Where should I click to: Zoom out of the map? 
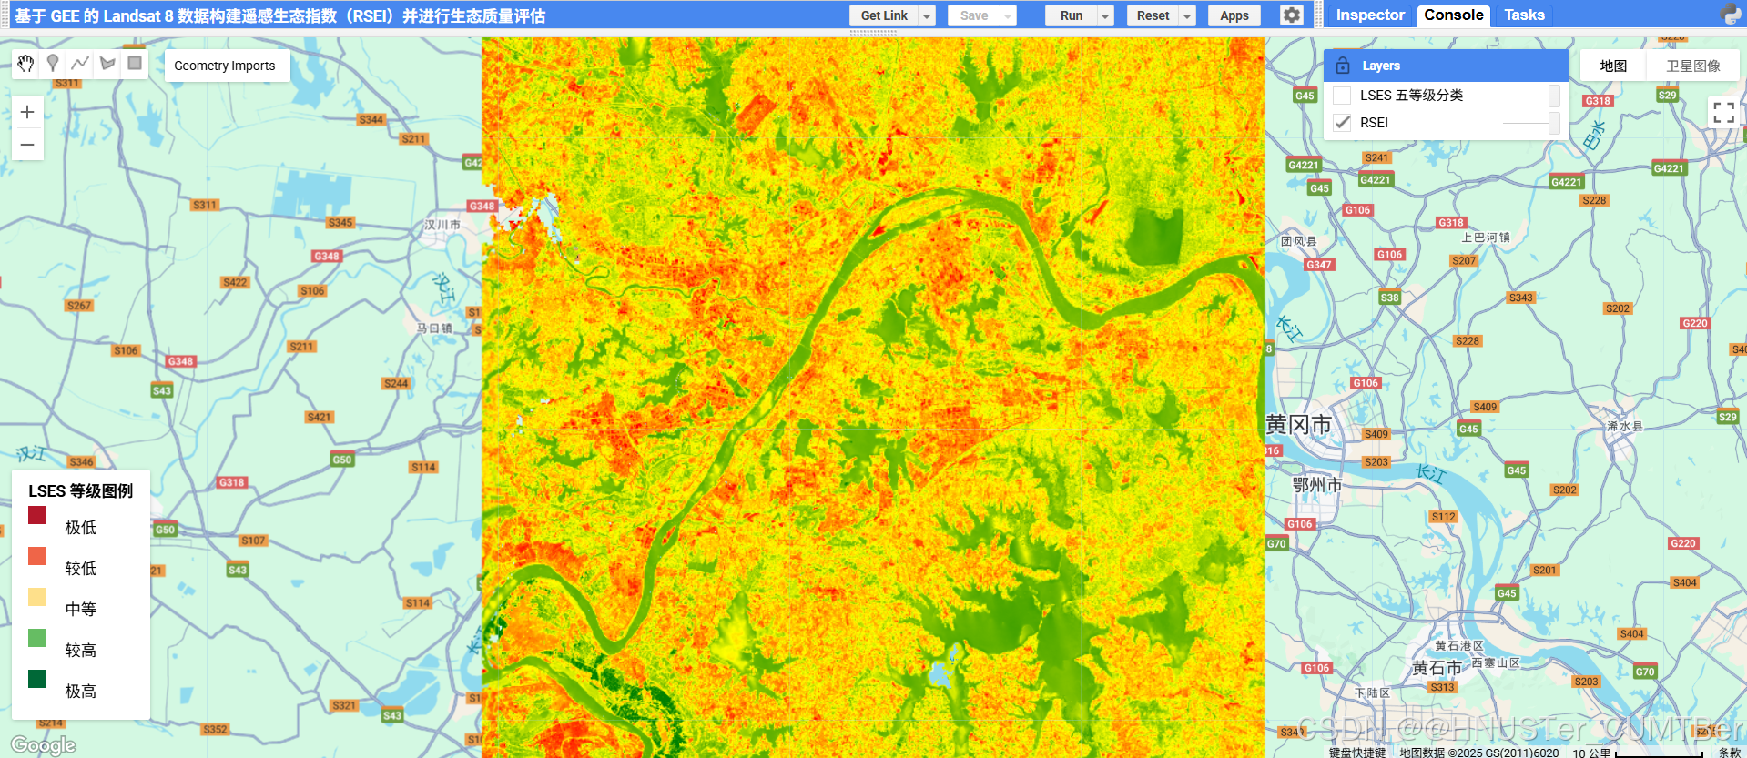point(27,144)
